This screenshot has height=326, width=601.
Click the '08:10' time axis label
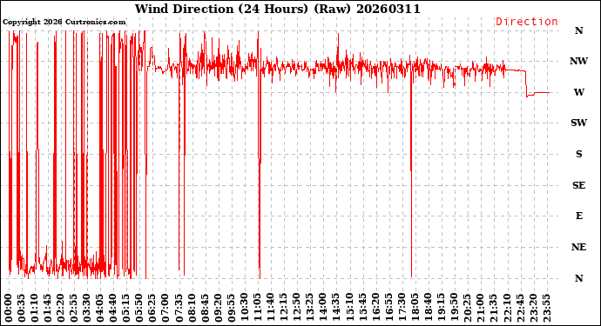pyautogui.click(x=192, y=309)
